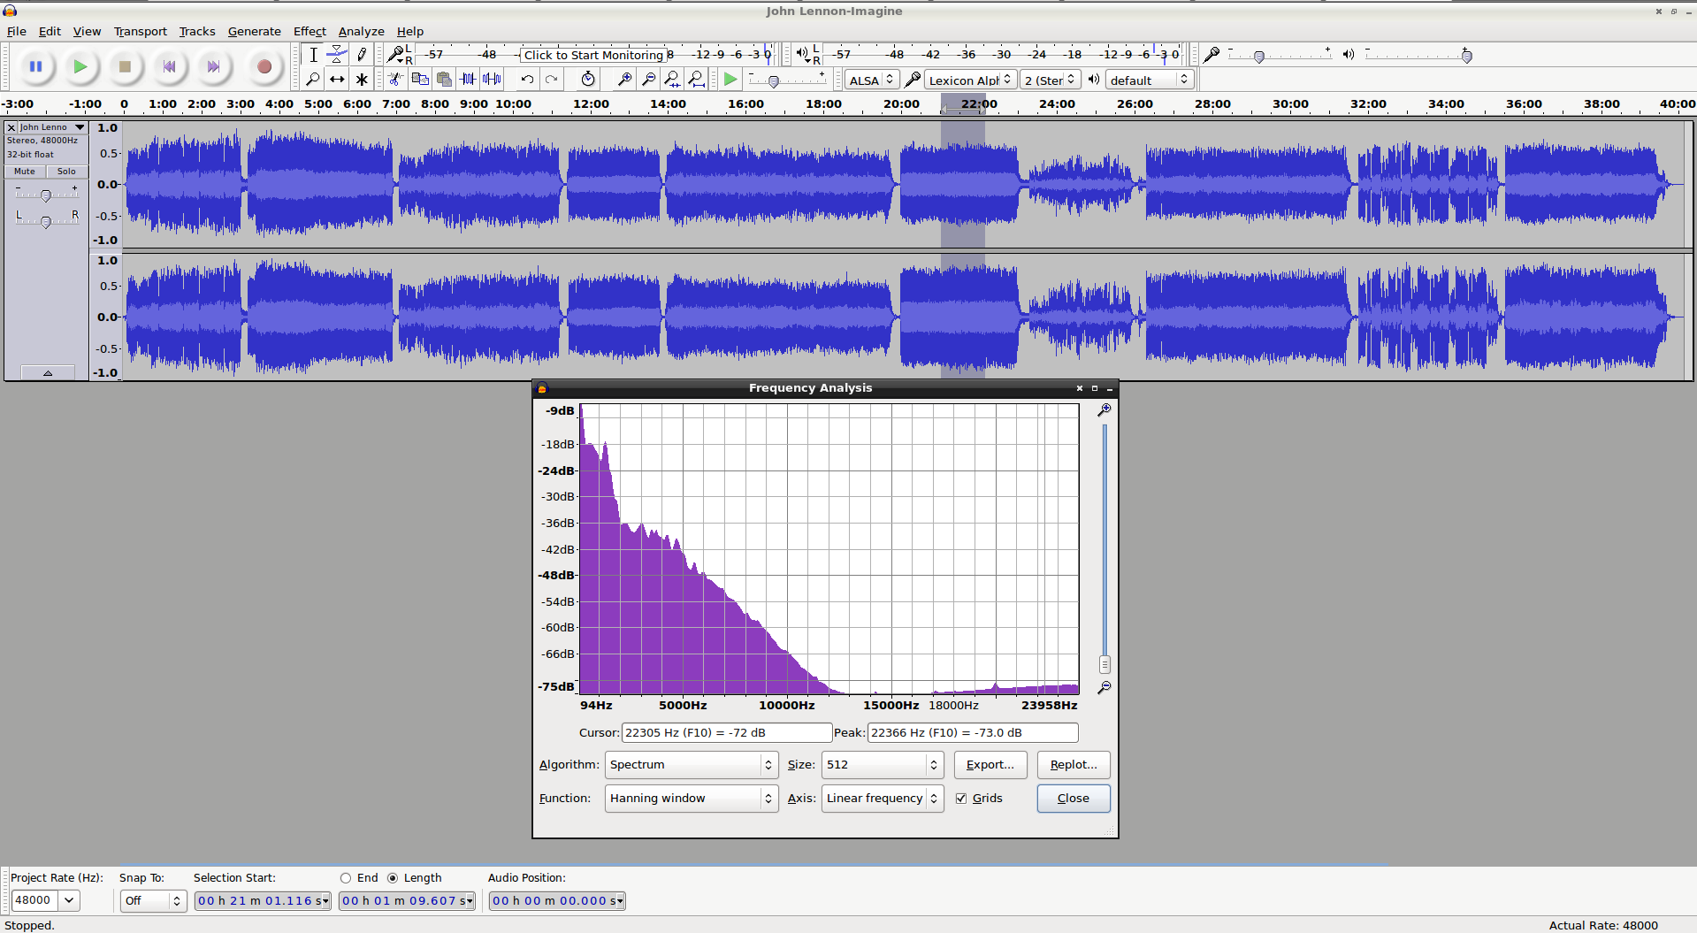Select the pencil Draw tool

[x=362, y=55]
